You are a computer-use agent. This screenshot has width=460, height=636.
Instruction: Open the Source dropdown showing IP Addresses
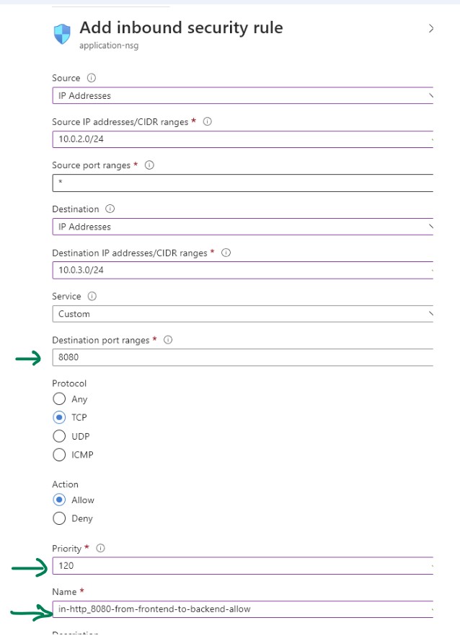tap(242, 95)
